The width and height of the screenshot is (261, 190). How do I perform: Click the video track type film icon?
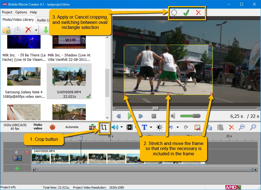tap(17, 158)
